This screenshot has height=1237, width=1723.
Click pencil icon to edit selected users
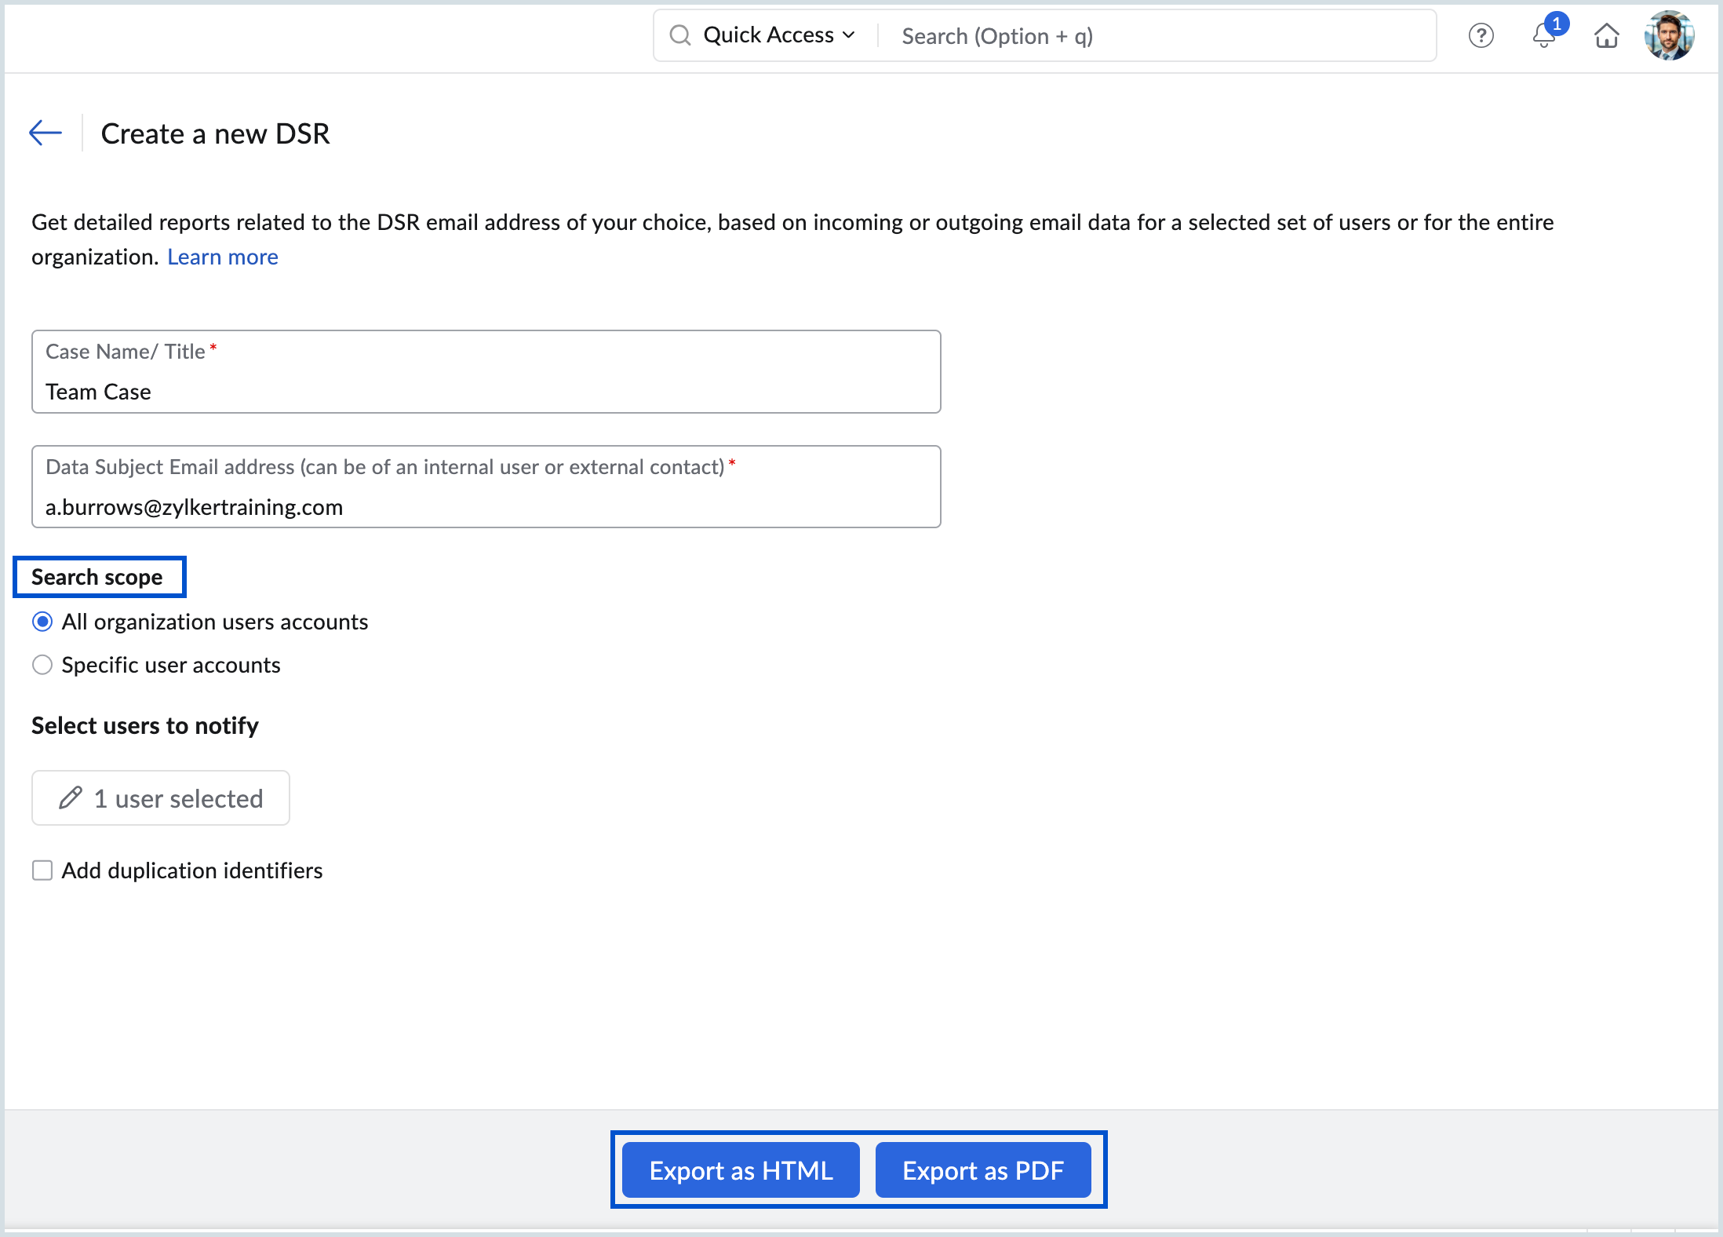point(71,798)
